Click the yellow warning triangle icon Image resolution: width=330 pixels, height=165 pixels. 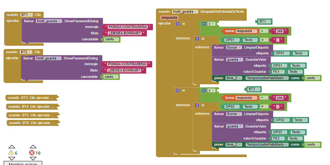click(11, 153)
